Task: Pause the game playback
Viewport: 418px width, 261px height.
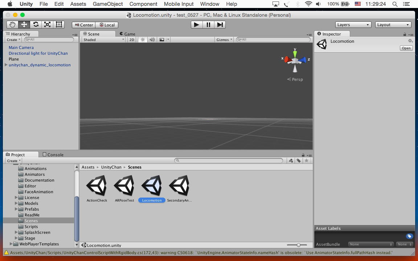Action: pyautogui.click(x=208, y=25)
